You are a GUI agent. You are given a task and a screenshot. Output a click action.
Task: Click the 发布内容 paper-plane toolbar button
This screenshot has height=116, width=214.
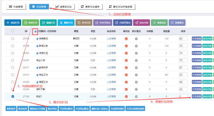coord(142,23)
